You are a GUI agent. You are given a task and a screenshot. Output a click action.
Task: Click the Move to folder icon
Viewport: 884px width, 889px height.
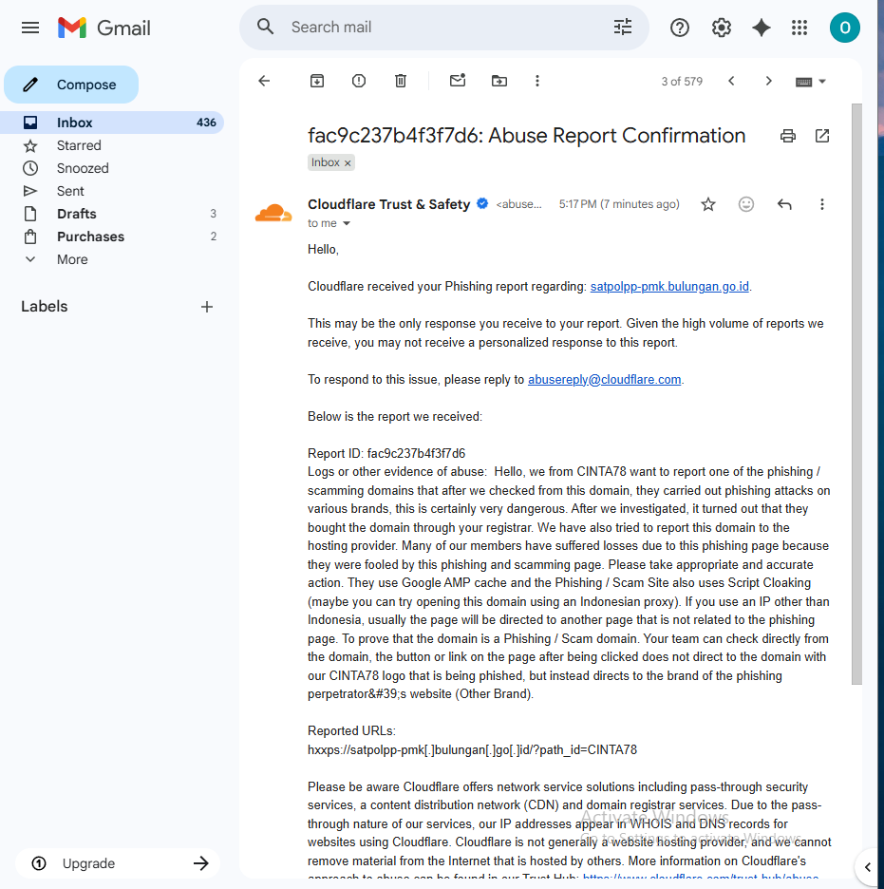(499, 81)
